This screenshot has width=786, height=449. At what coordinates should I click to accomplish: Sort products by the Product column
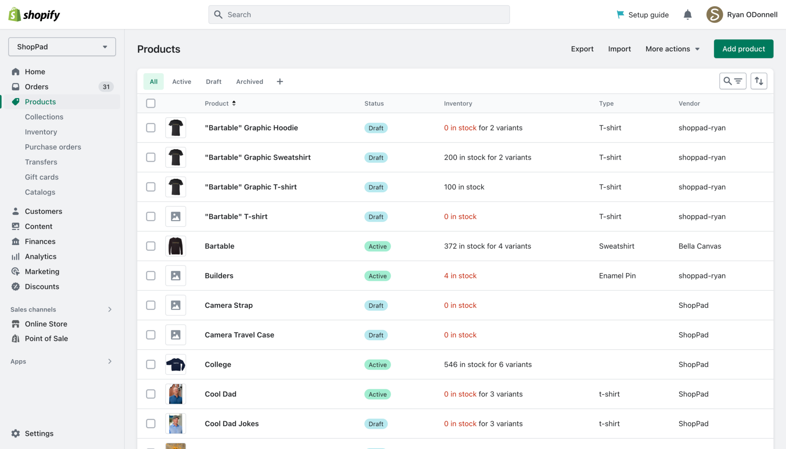click(x=220, y=103)
